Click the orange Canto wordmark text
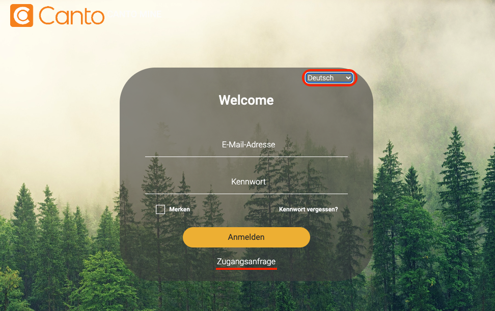The image size is (495, 311). tap(72, 16)
